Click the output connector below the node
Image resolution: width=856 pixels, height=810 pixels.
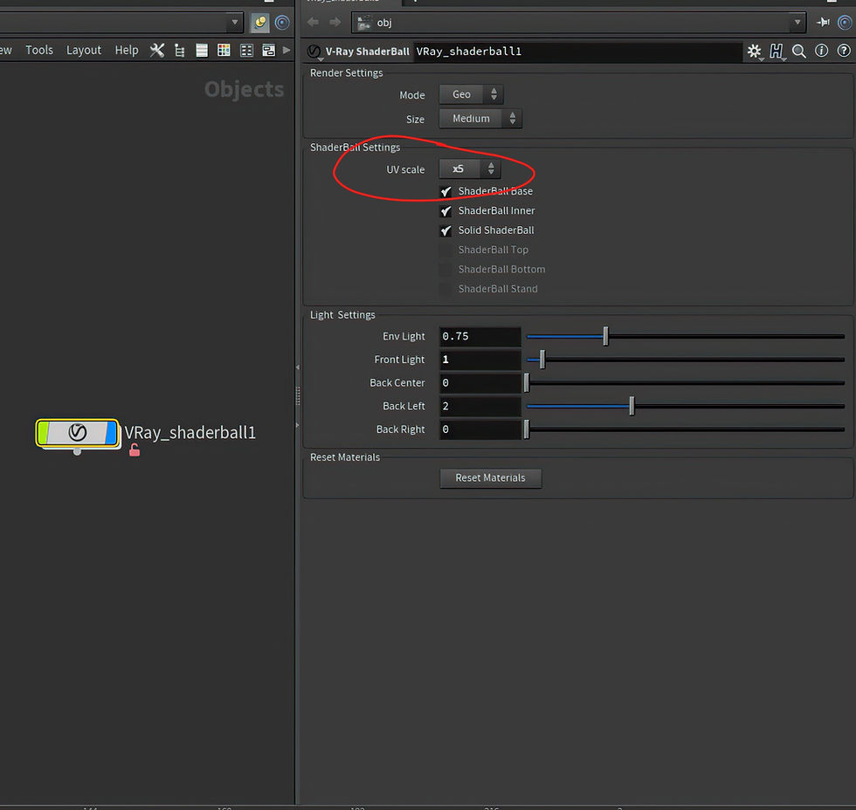77,451
